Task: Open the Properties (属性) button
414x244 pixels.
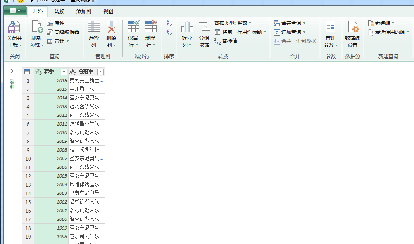Action: point(55,23)
